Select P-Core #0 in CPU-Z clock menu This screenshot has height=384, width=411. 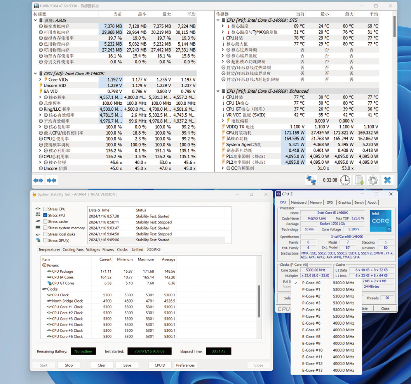326,283
